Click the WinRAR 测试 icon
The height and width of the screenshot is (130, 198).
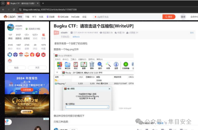tap(76, 65)
